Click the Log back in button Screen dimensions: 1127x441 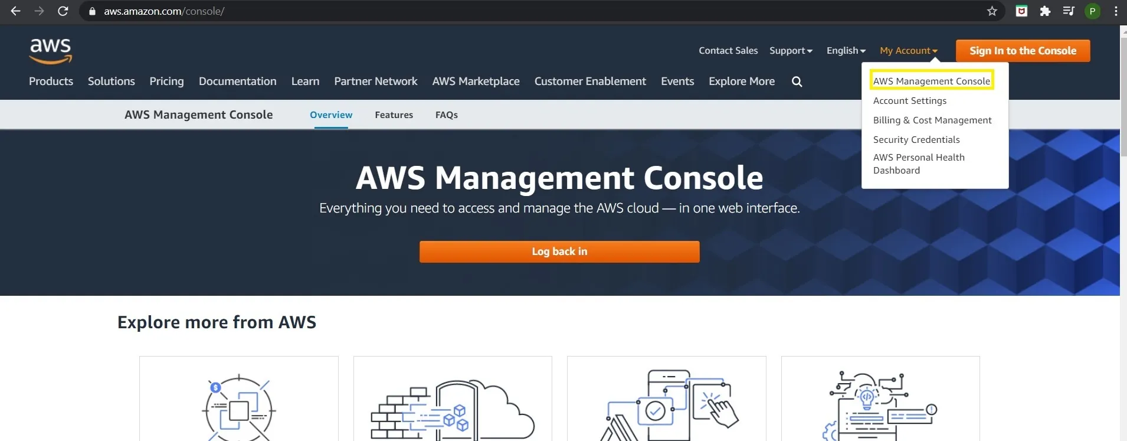point(559,251)
